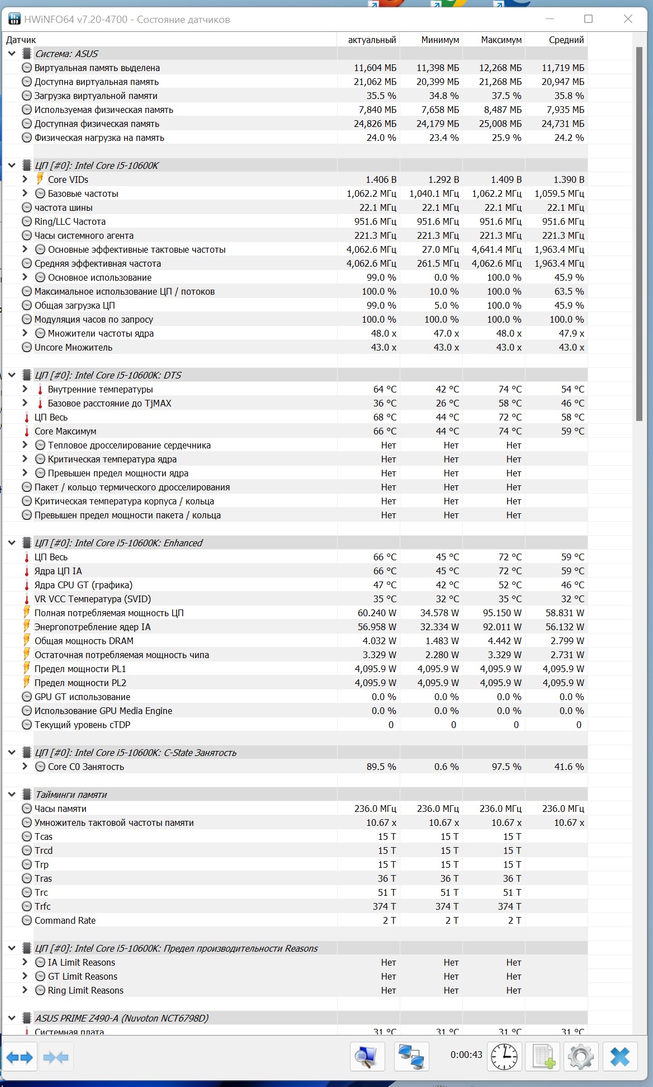Click the gauge icon of Uncore Множитель

[26, 347]
